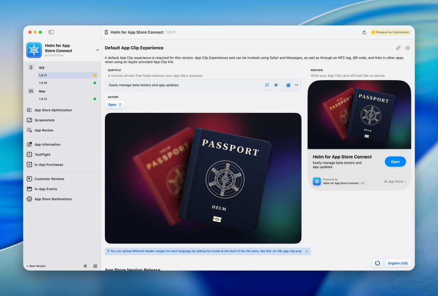The image size is (438, 296).
Task: Toggle the sidebar visibility icon
Action: pos(51,32)
